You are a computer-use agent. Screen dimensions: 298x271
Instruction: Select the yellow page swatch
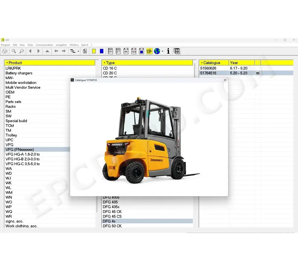click(x=94, y=51)
